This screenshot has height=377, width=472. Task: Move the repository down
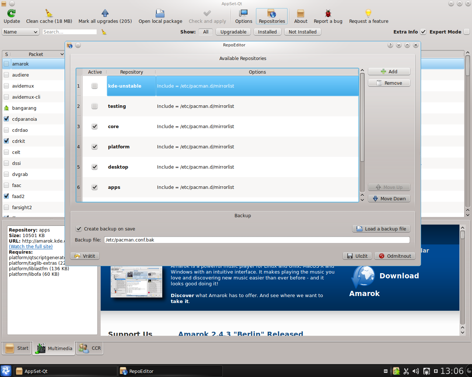point(389,198)
